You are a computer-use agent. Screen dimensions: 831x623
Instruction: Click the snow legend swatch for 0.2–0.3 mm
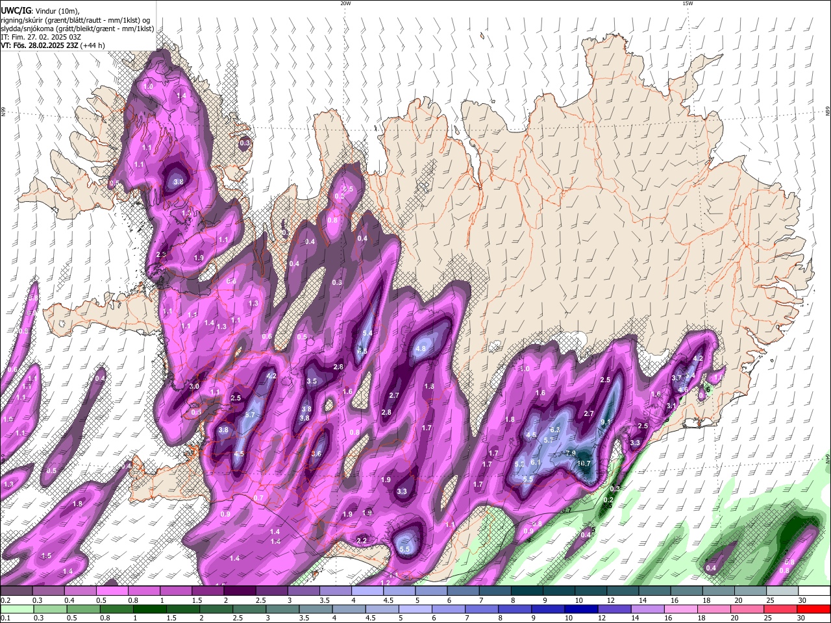pos(16,591)
